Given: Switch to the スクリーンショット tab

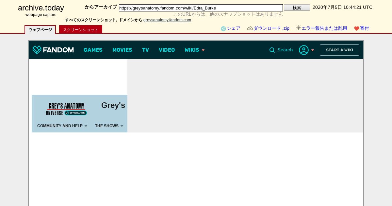Looking at the screenshot, I should coord(81,29).
